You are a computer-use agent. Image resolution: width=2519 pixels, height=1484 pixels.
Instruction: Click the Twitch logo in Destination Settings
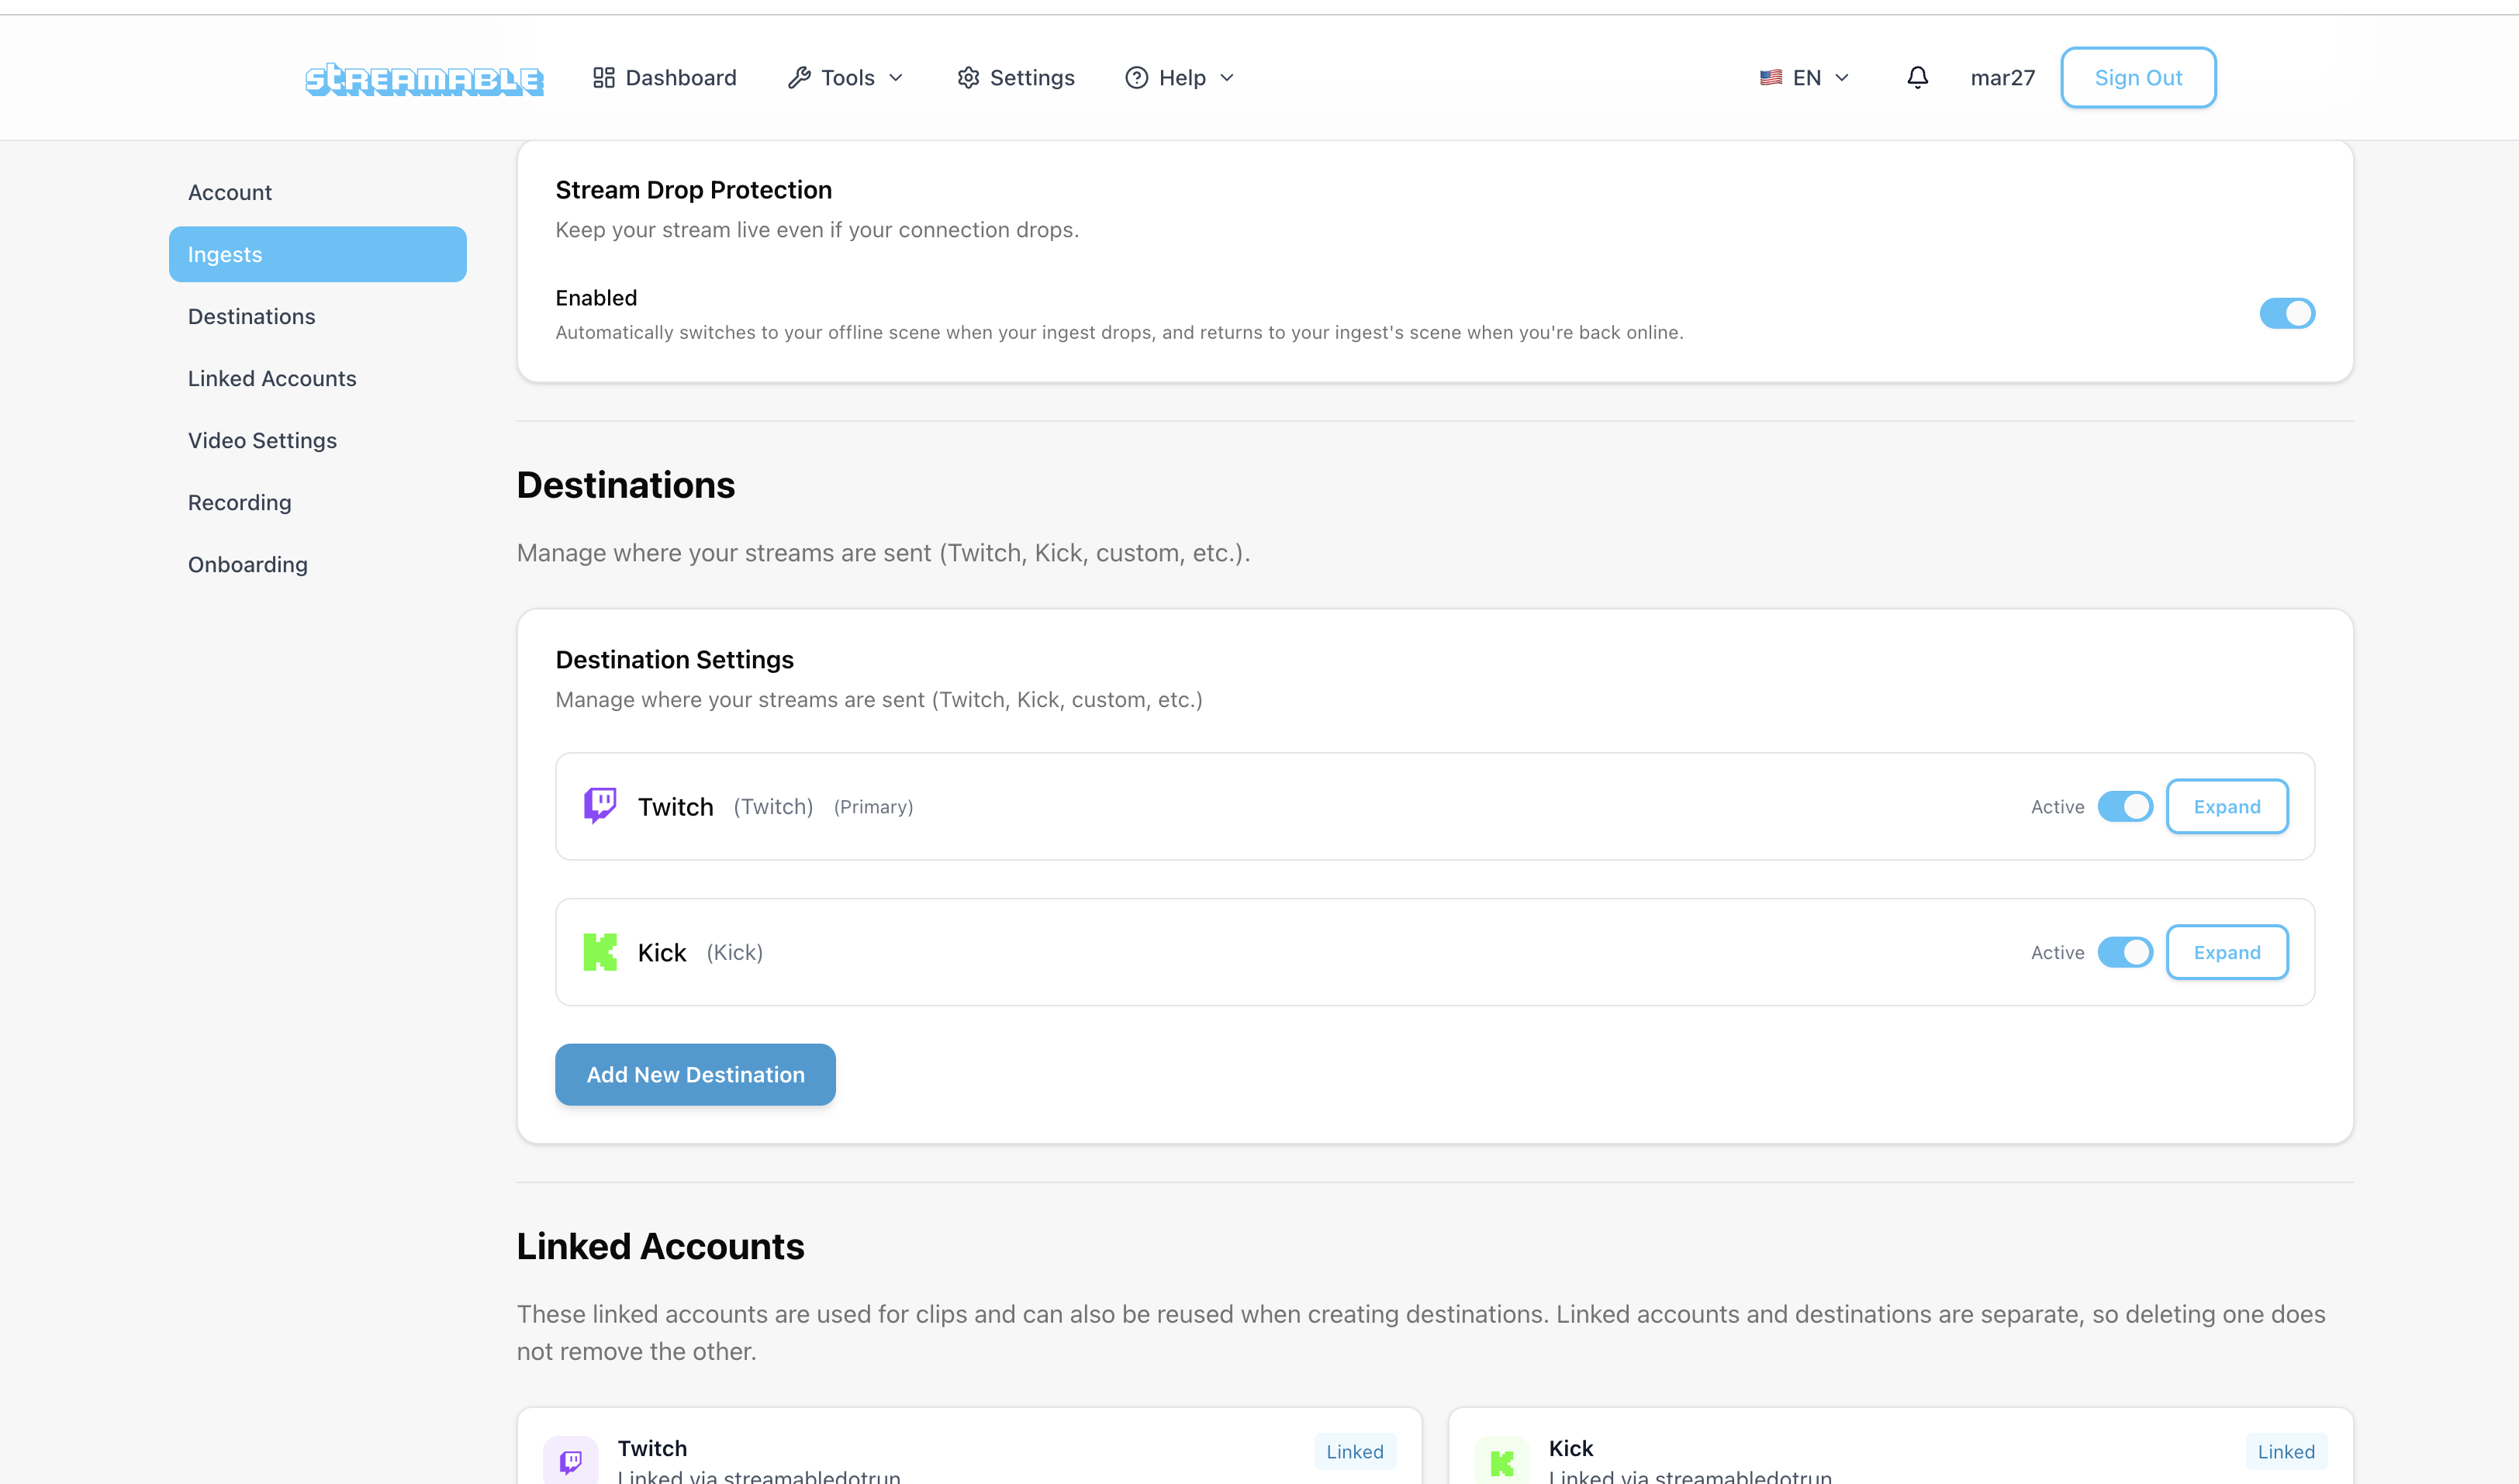coord(600,806)
